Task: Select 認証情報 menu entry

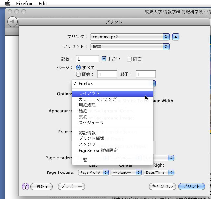Action: coord(112,133)
